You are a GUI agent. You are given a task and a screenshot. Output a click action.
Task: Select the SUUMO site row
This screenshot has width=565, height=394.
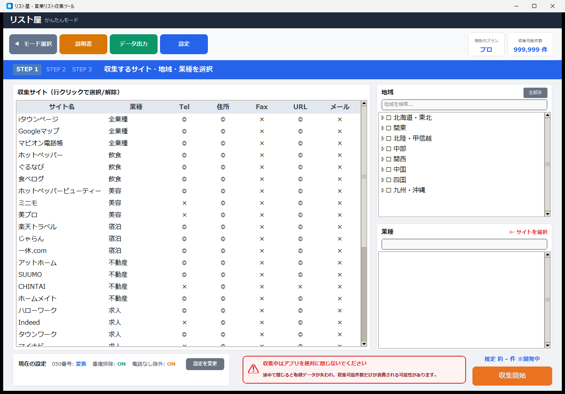pos(188,275)
